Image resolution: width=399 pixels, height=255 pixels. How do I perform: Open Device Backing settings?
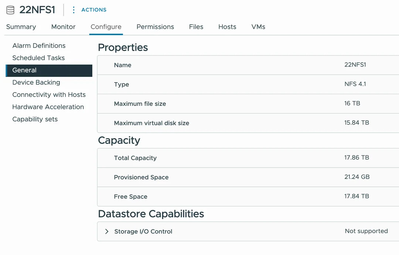tap(36, 83)
